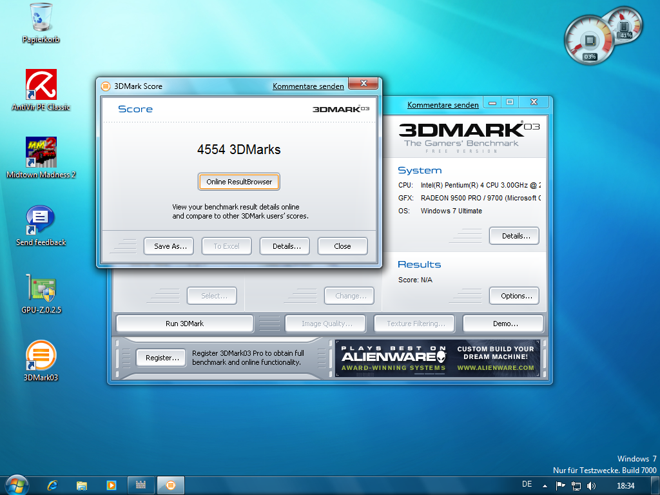This screenshot has height=495, width=660.
Task: Open Windows Explorer from the taskbar
Action: pos(82,485)
